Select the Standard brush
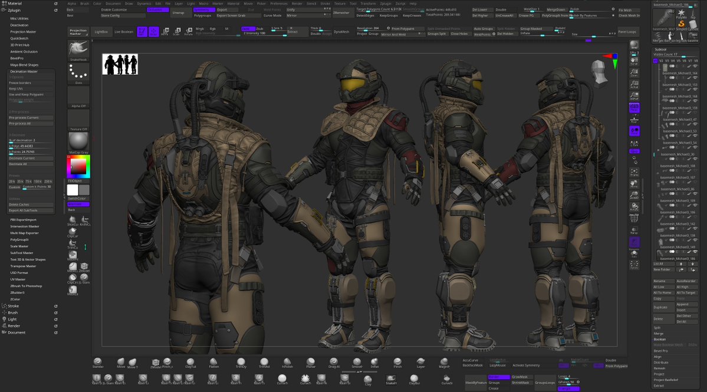 click(98, 363)
